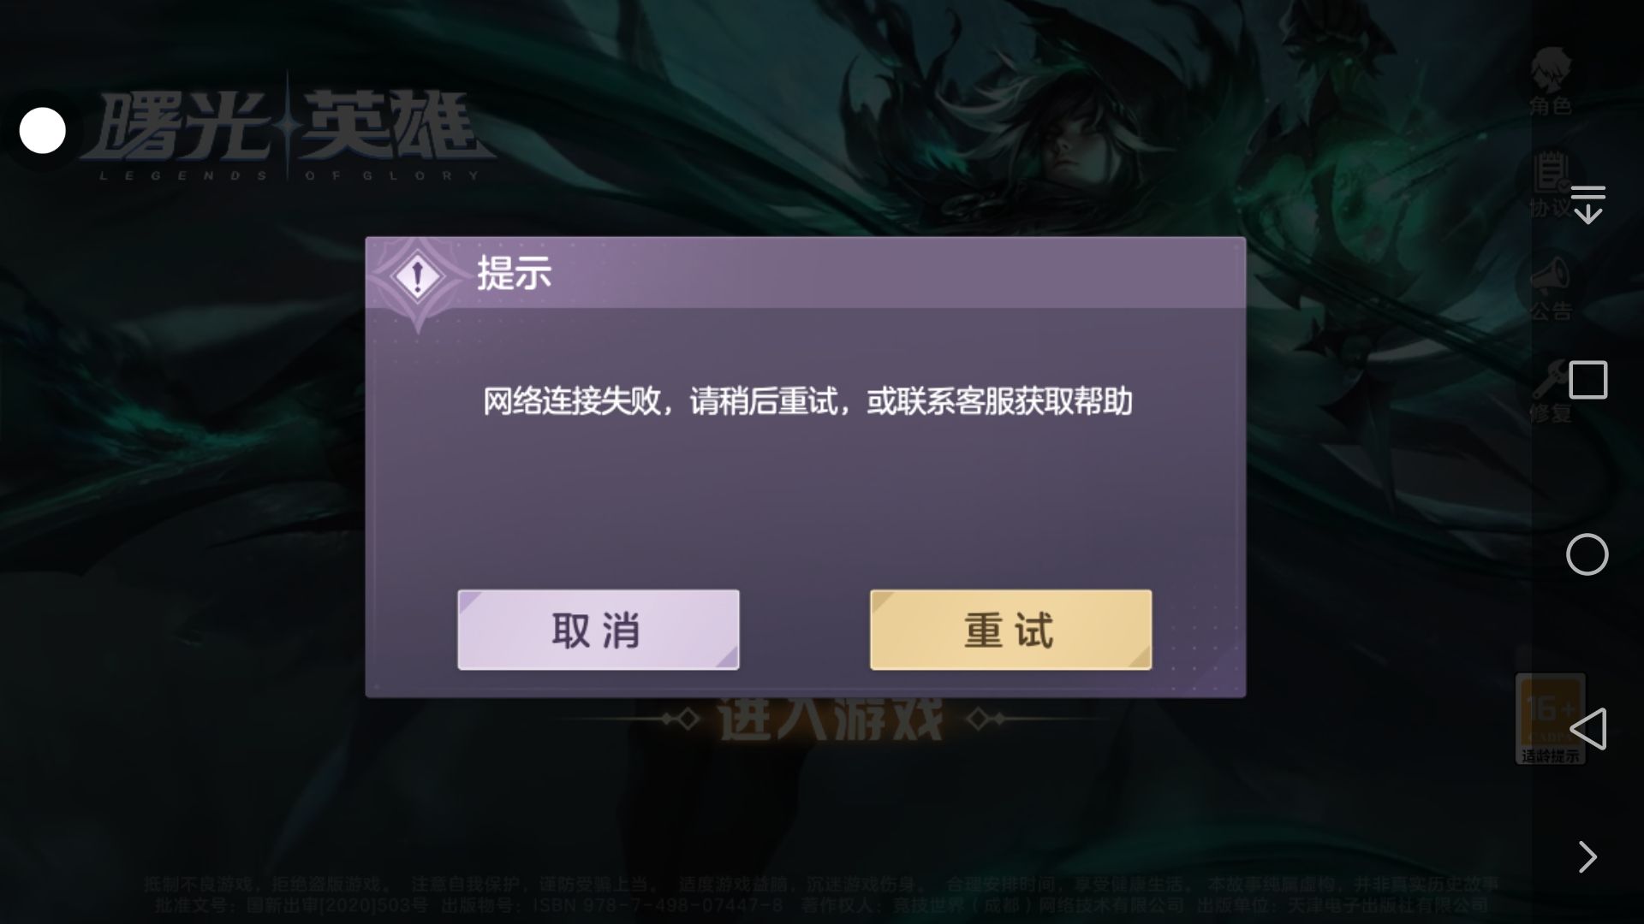Tap the Android home circle button
The height and width of the screenshot is (924, 1644).
pyautogui.click(x=1587, y=554)
